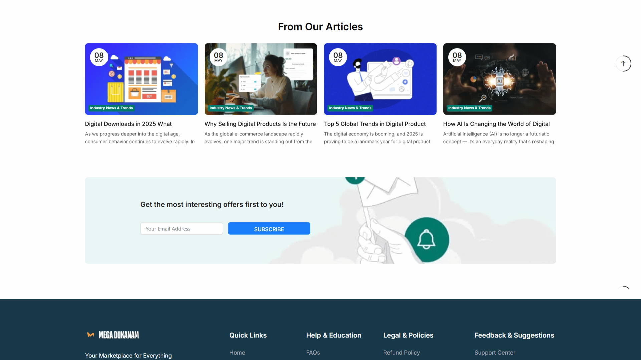Go to Home in Quick Links
Image resolution: width=641 pixels, height=360 pixels.
tap(237, 353)
